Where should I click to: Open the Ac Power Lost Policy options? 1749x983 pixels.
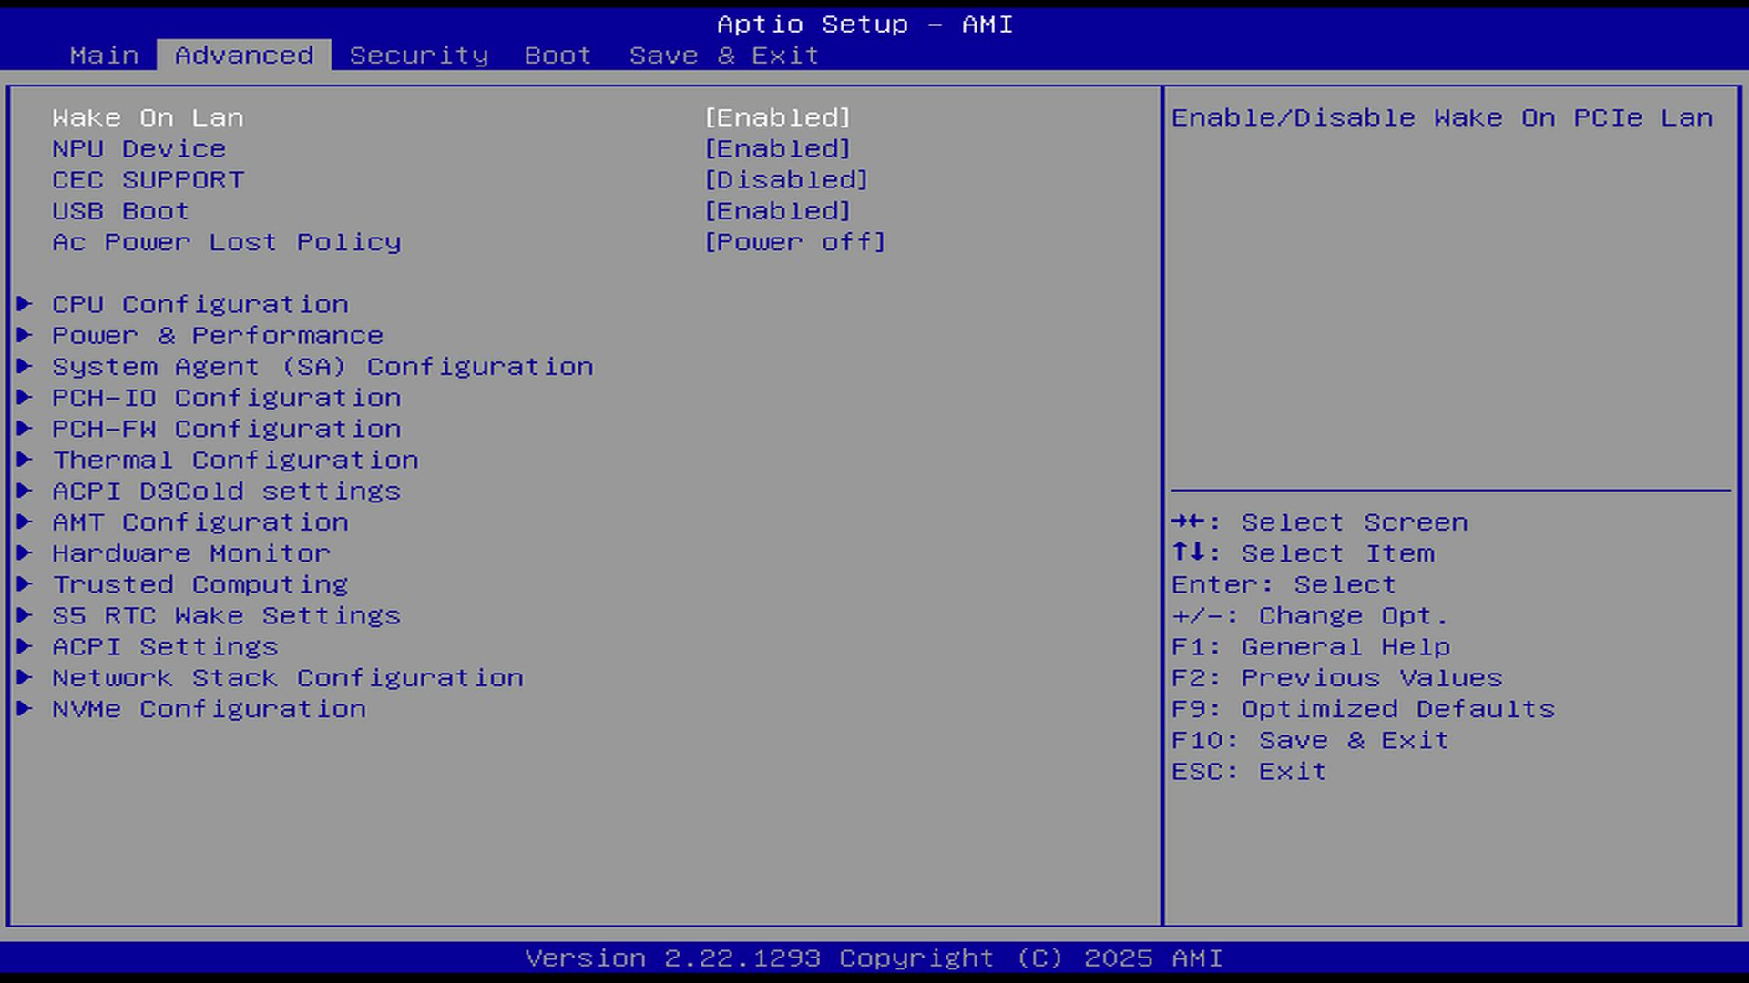(x=794, y=242)
